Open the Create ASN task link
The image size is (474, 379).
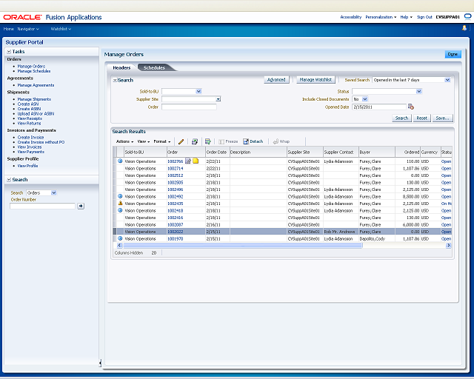point(28,104)
